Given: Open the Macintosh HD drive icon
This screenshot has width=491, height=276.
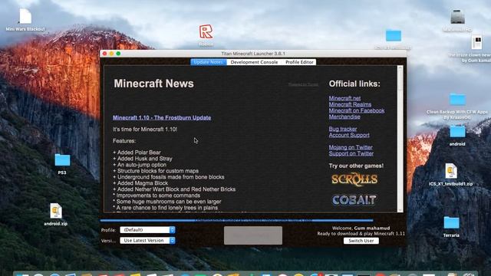Looking at the screenshot, I should [x=457, y=17].
